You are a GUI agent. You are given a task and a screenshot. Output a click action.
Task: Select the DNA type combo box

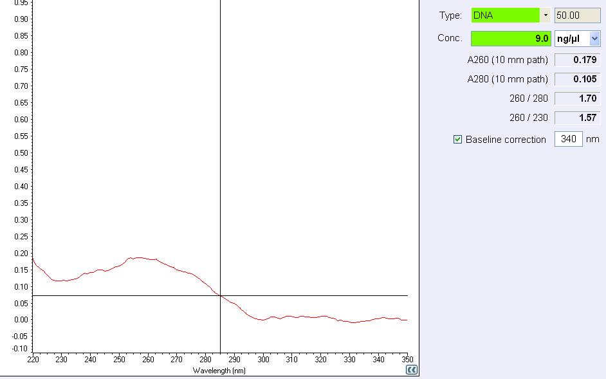506,15
